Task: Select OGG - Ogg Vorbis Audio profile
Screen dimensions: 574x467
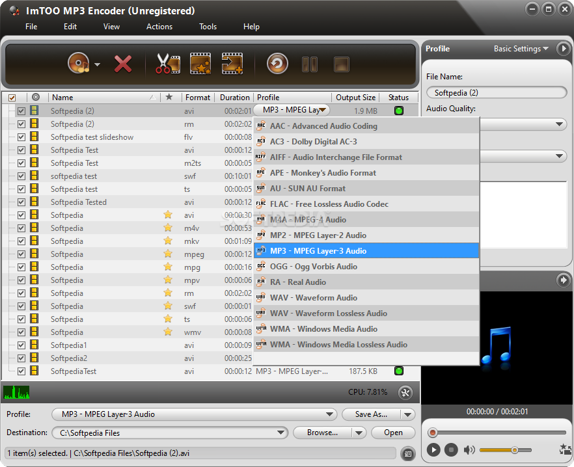Action: tap(366, 267)
